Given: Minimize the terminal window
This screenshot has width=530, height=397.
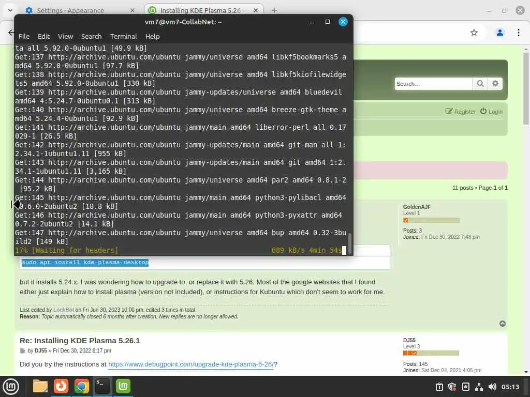Looking at the screenshot, I should [x=312, y=22].
